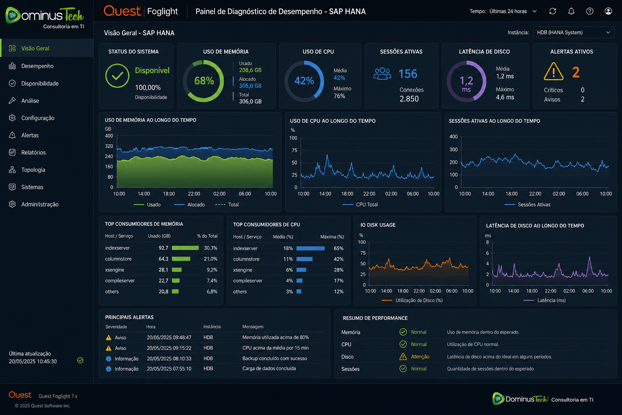Sort by Severidade column header

(x=116, y=327)
